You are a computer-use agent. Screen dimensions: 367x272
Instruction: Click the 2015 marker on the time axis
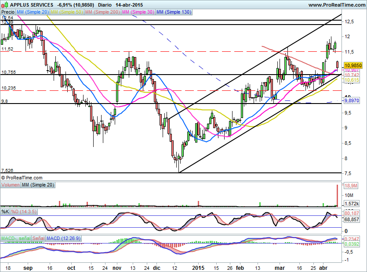pyautogui.click(x=199, y=267)
